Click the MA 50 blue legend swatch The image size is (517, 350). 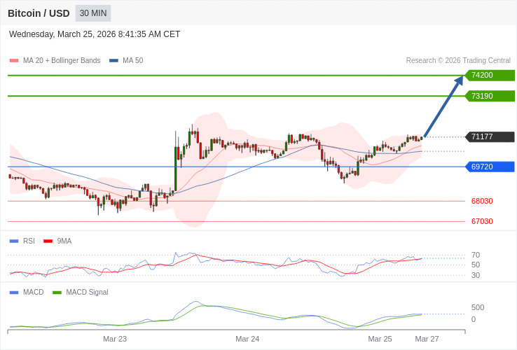pos(113,61)
